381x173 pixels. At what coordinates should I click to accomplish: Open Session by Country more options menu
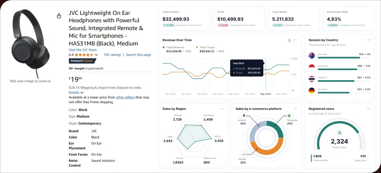368,40
